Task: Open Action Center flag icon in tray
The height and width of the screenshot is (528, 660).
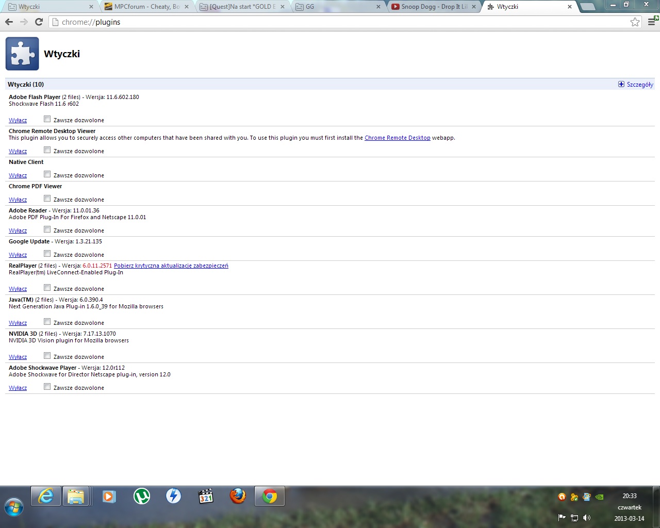Action: 562,518
